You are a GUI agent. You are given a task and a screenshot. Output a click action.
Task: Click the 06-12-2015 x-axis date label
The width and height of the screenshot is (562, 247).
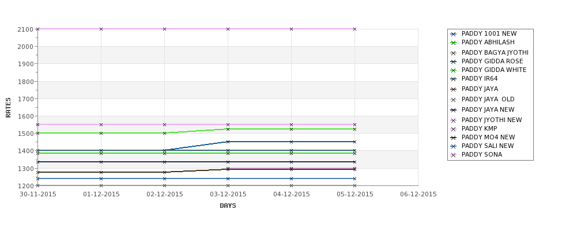tap(418, 195)
